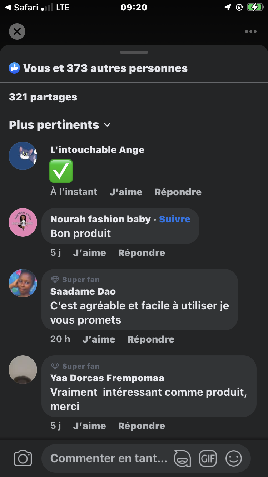Open the emoji smiley picker
Viewport: 268px width, 477px height.
coord(234,458)
